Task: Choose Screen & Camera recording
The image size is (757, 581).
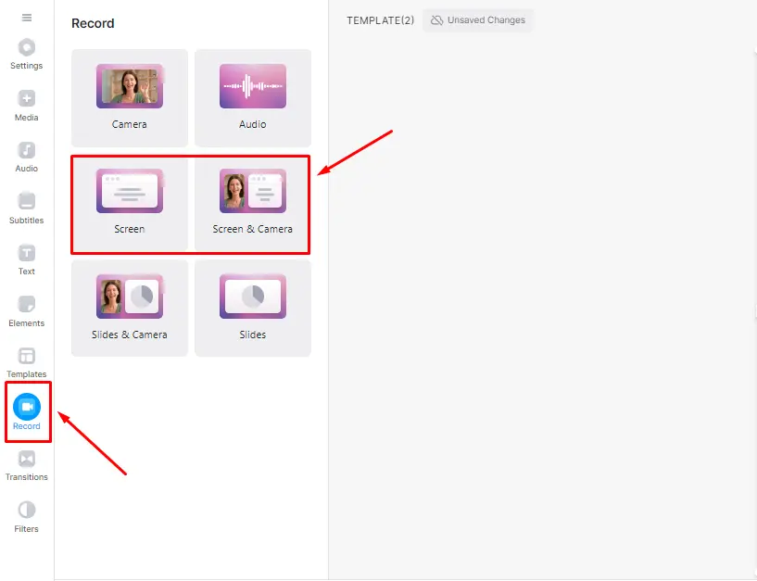Action: [253, 203]
